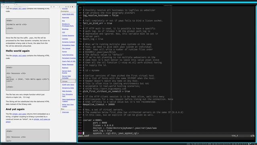Click the 'appmods = <cgi-bin, yaws_appmod_cgi>' line
Image resolution: width=257 pixels, height=145 pixels.
coord(116,133)
